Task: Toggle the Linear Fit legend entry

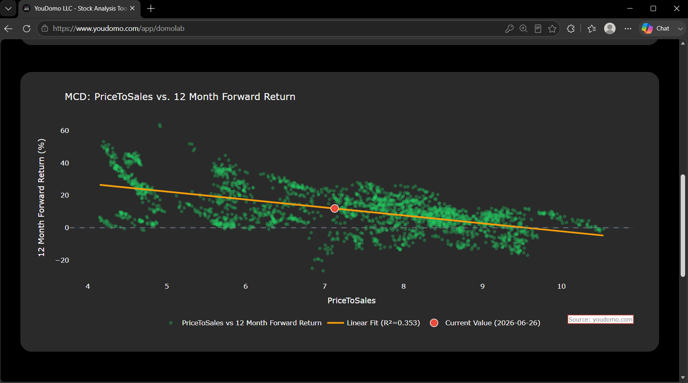Action: tap(374, 323)
